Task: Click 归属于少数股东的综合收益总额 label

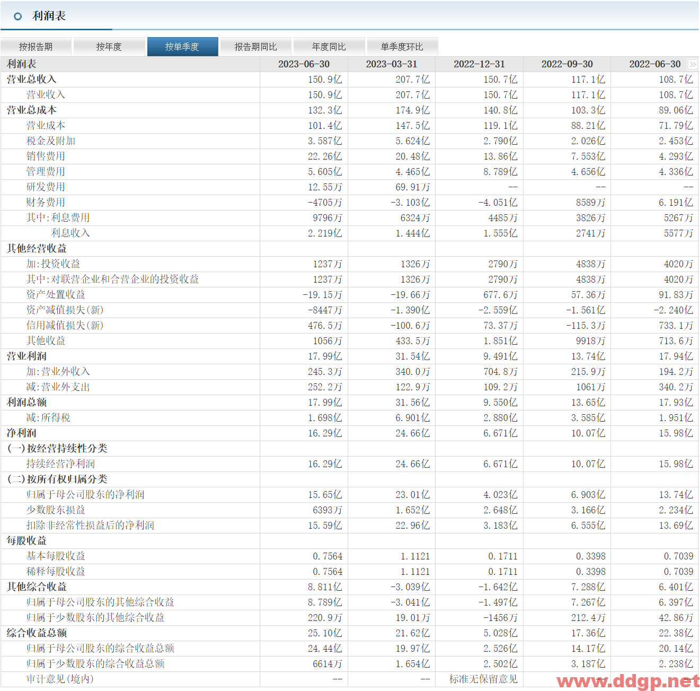Action: pyautogui.click(x=95, y=664)
